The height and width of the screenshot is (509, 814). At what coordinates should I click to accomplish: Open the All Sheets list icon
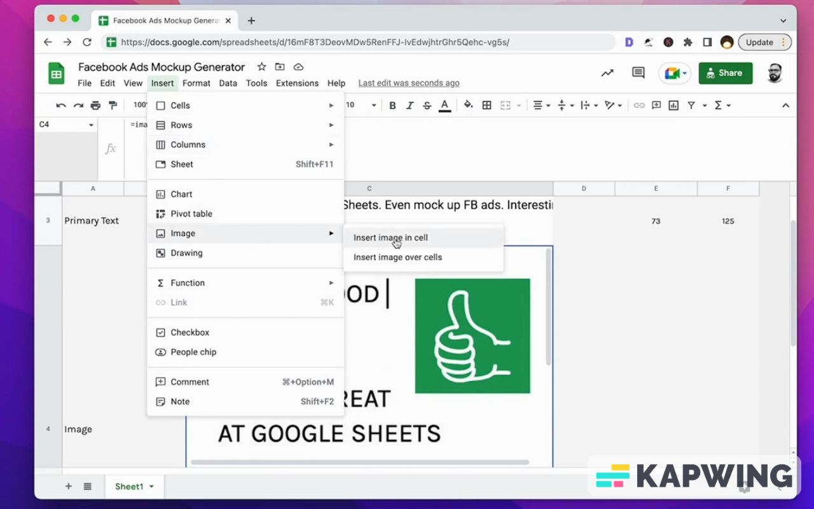[87, 487]
